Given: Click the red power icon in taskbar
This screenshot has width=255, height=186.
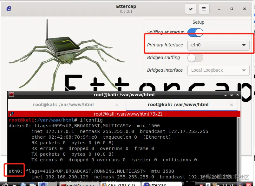Looking at the screenshot, I should click(249, 184).
